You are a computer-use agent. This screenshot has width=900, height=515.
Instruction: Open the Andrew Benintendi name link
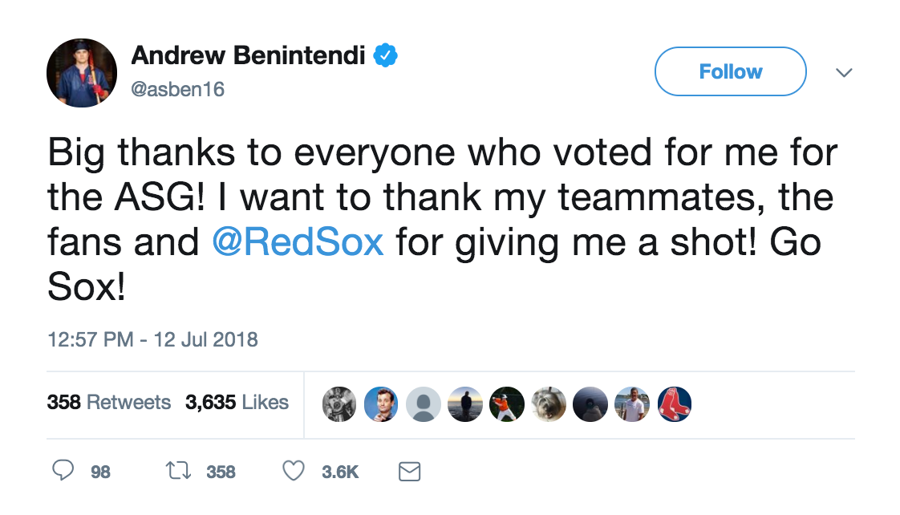(248, 55)
